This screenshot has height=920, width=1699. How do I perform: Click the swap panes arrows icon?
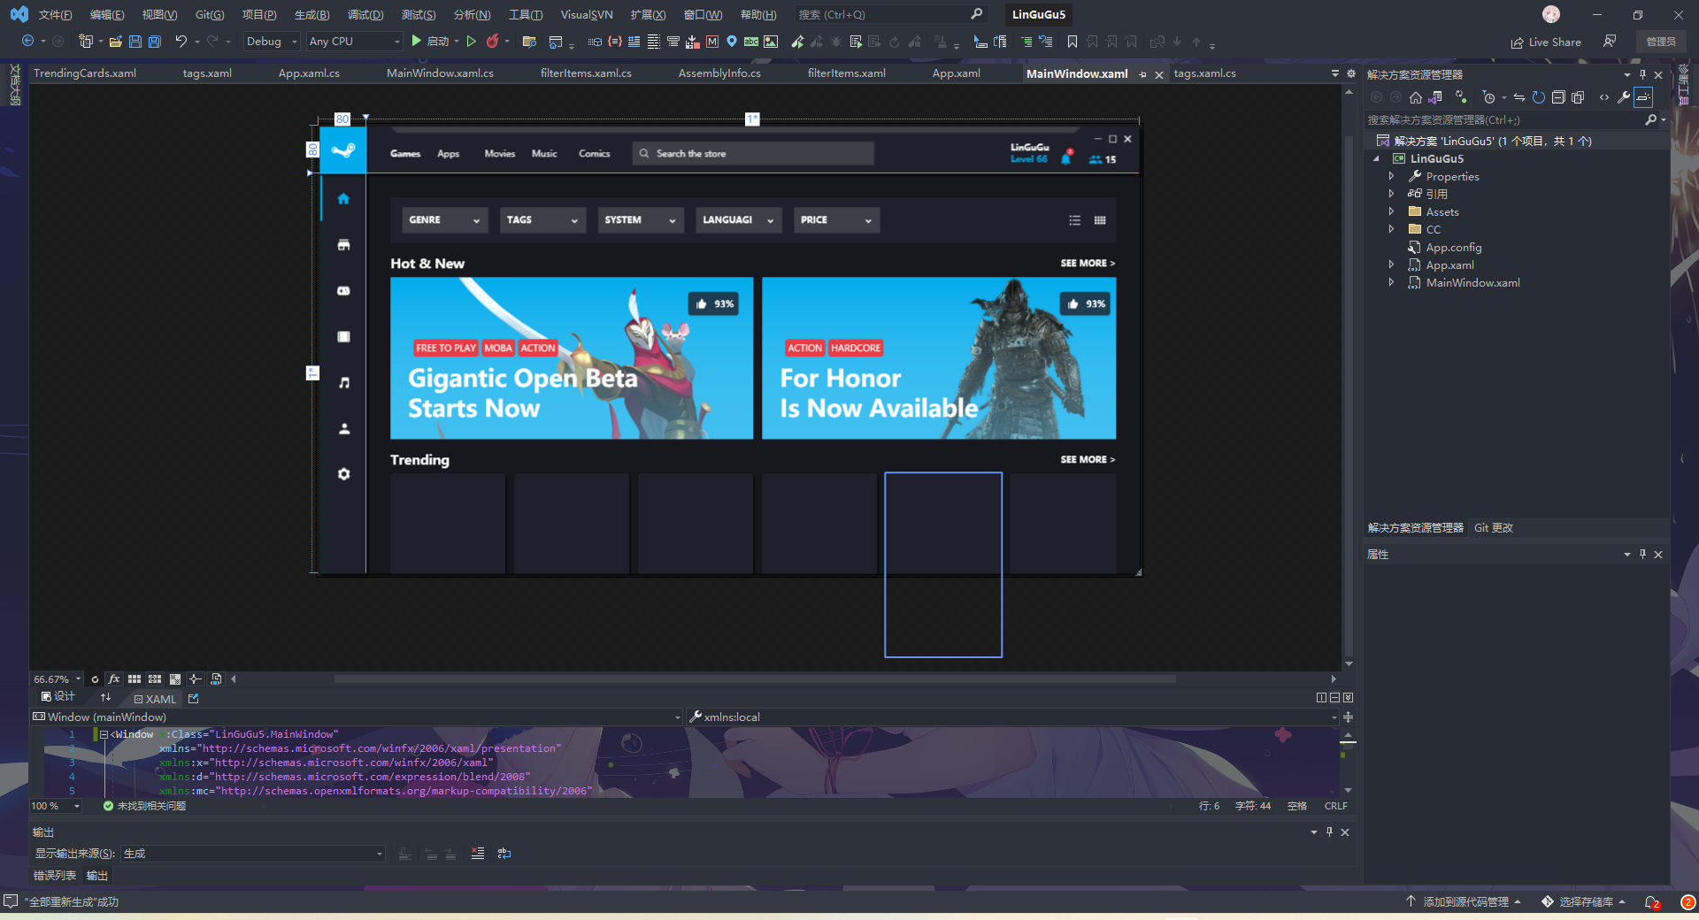point(106,698)
